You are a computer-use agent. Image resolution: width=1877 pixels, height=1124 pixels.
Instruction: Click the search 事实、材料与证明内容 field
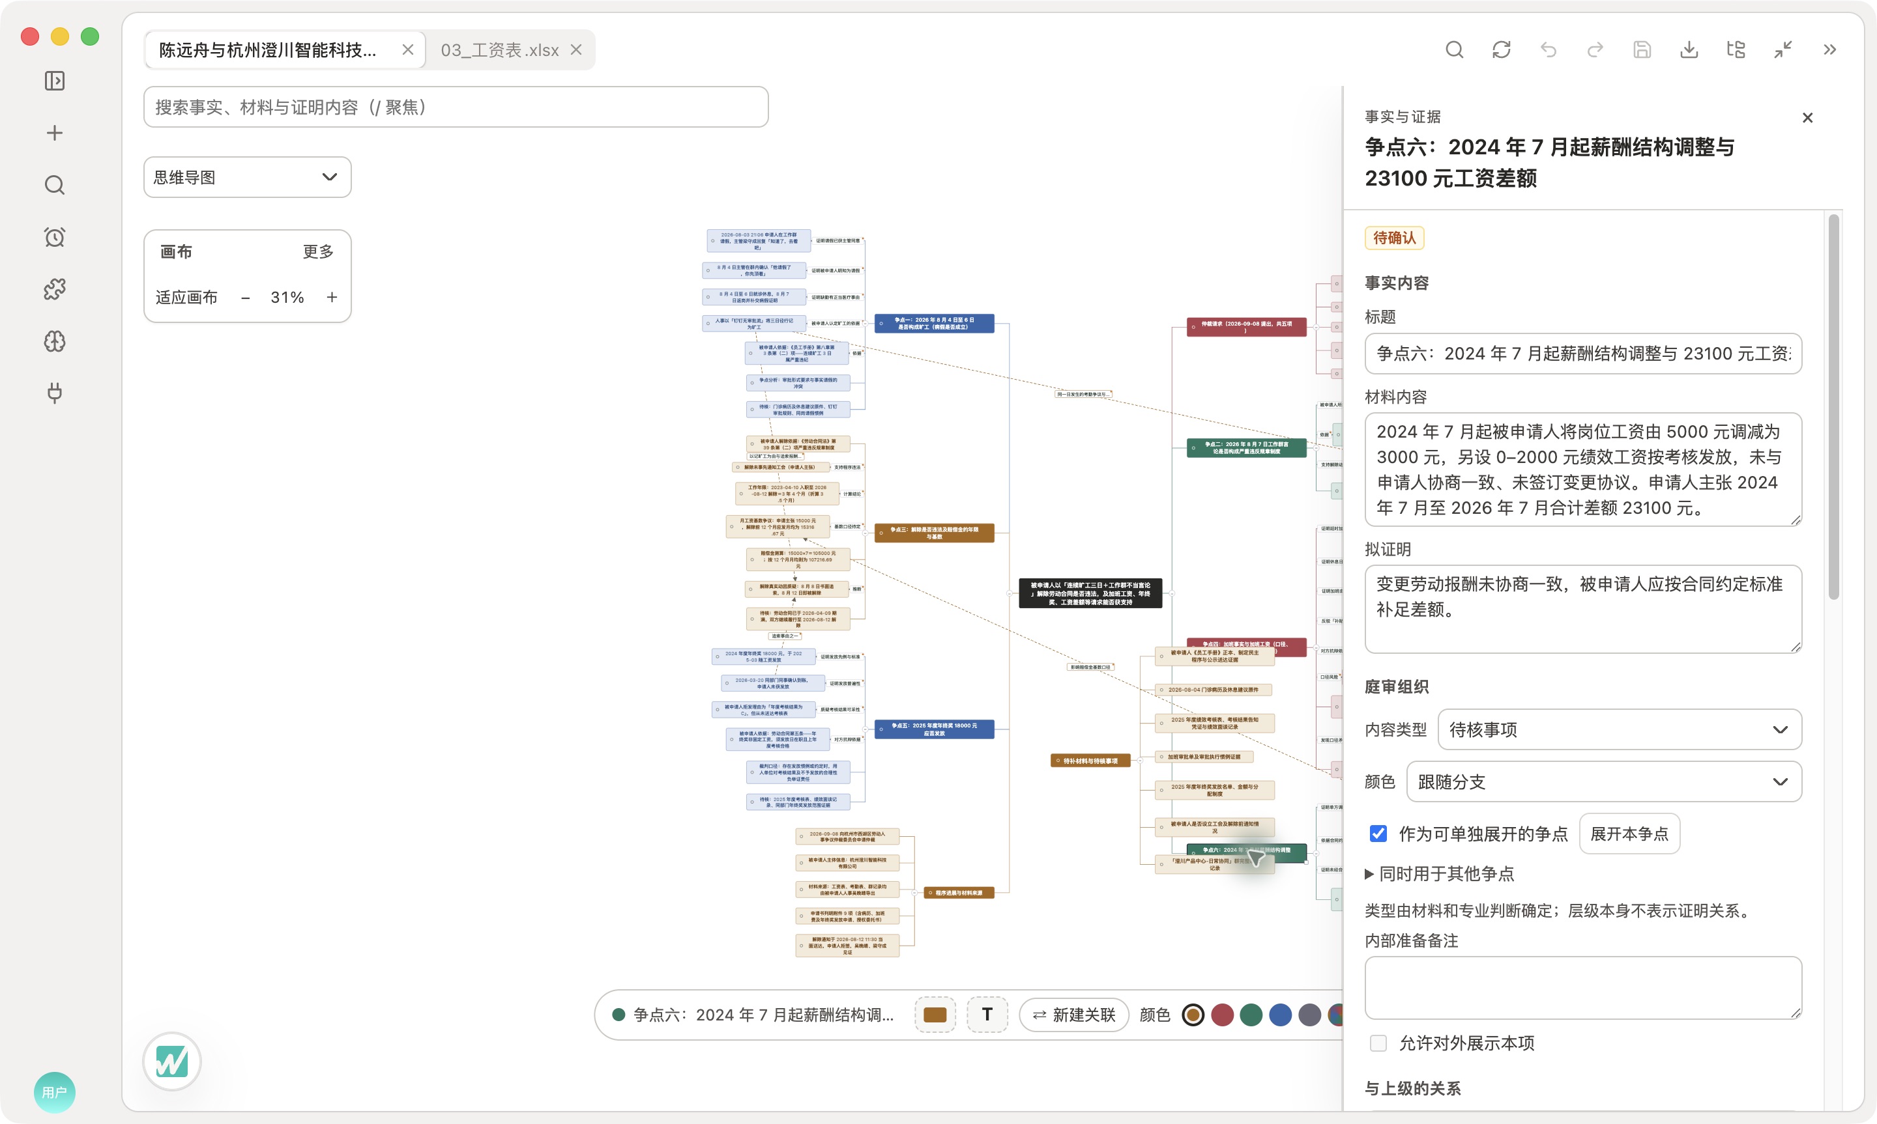coord(456,107)
